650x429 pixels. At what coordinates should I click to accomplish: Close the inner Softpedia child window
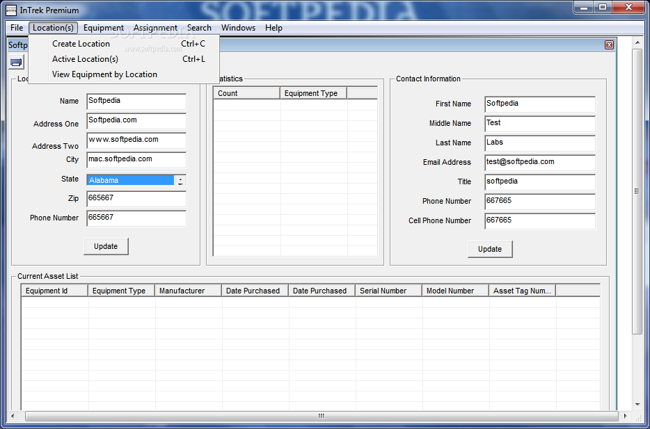coord(609,44)
